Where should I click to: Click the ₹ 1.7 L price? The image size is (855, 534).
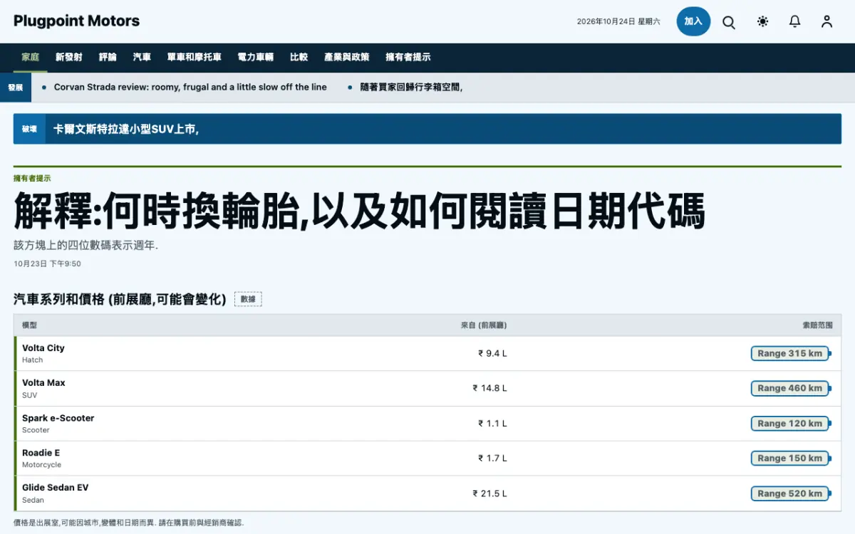[492, 458]
